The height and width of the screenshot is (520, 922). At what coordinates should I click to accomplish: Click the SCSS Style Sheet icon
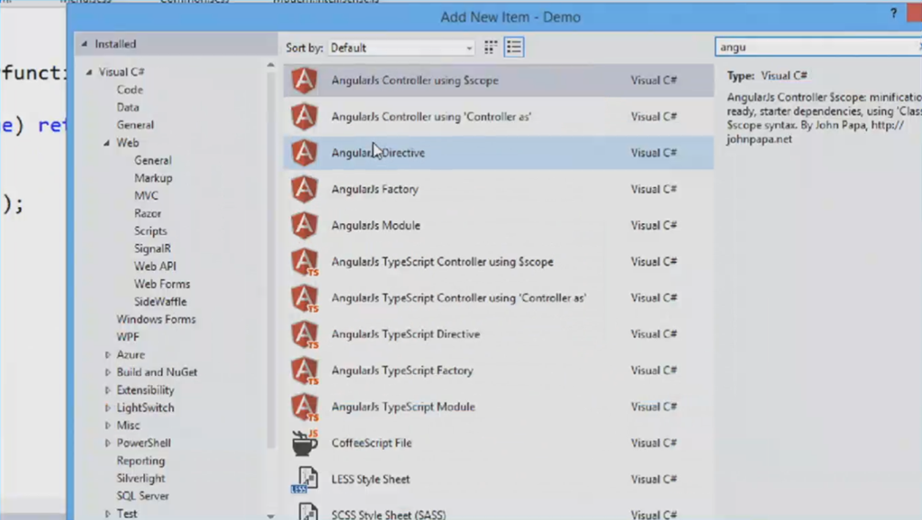(x=307, y=512)
